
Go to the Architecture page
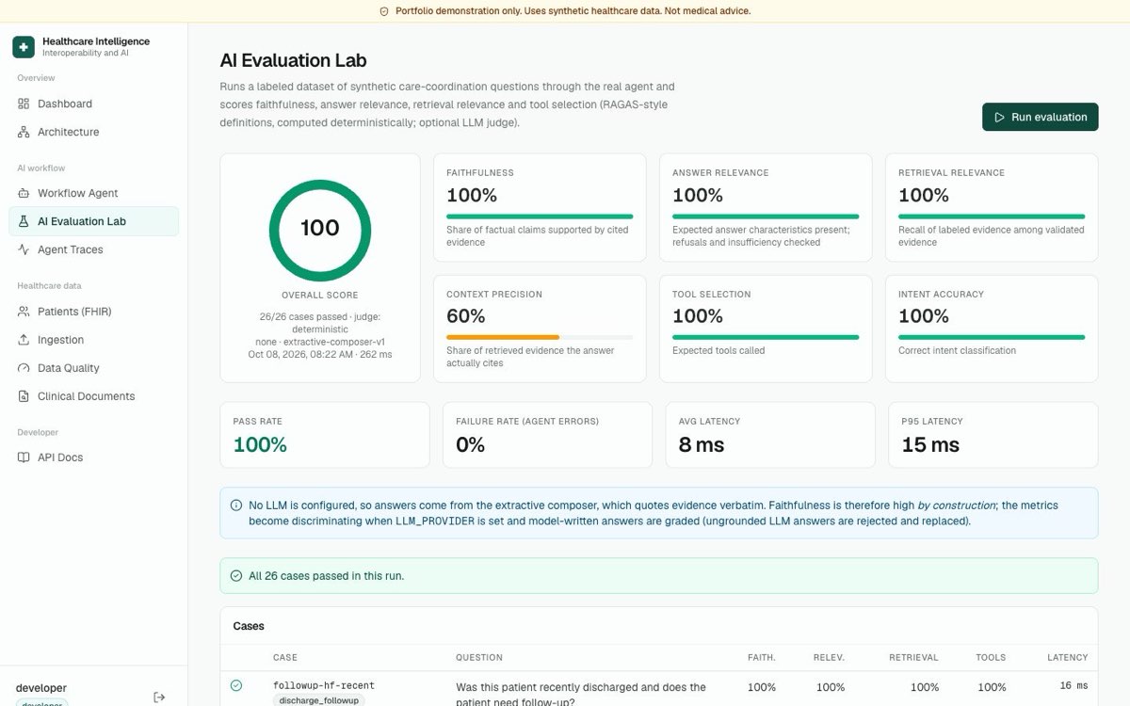[93, 132]
